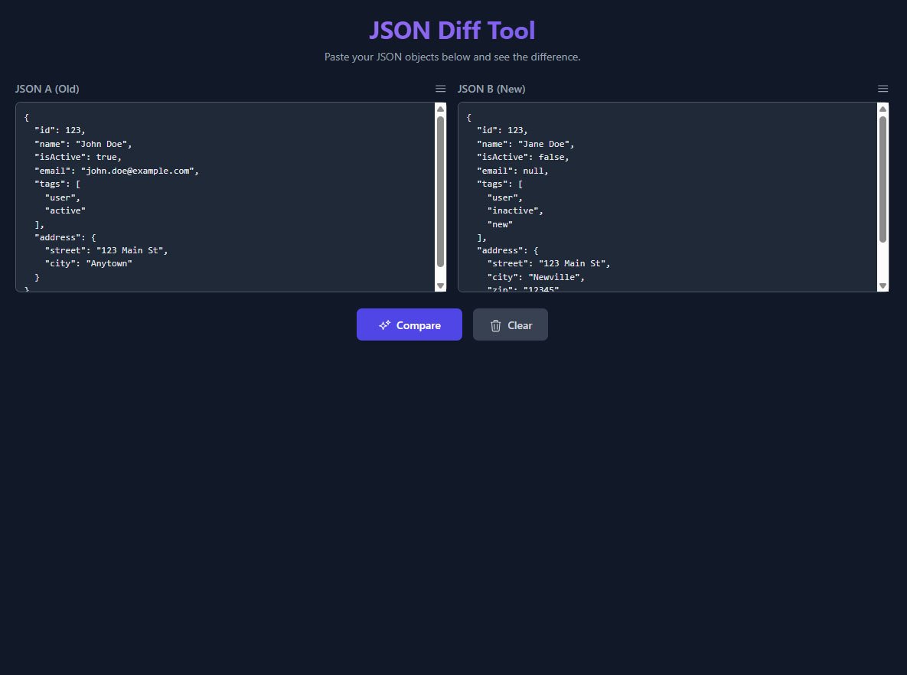Click the JSON Diff Tool heading
907x675 pixels.
pos(452,31)
